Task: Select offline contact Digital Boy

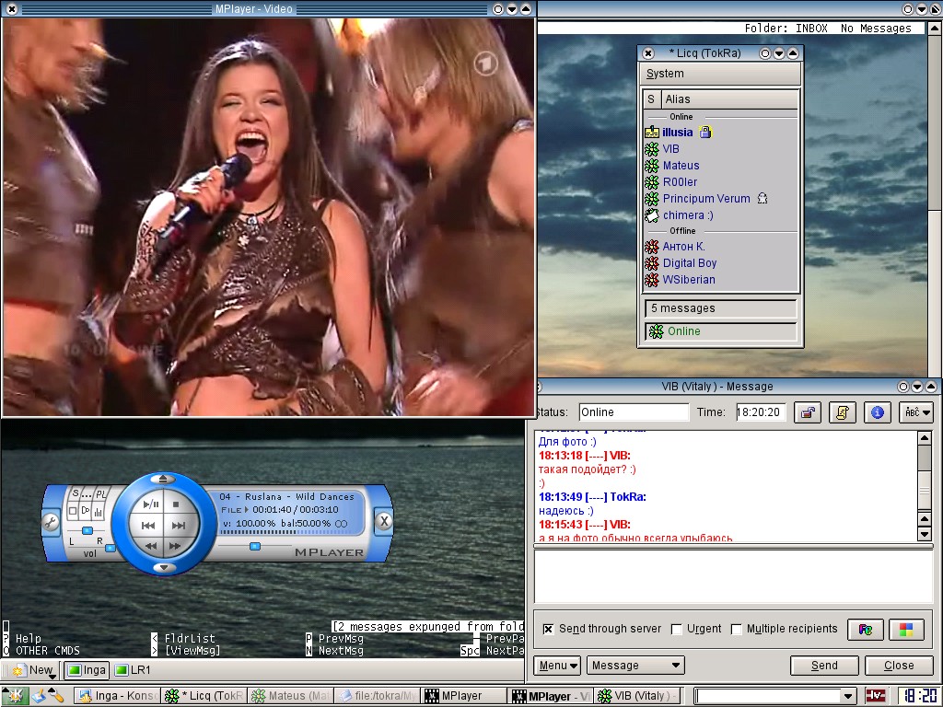Action: pyautogui.click(x=720, y=262)
